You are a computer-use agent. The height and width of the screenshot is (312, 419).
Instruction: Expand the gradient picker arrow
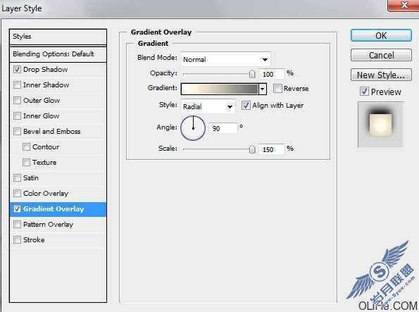pyautogui.click(x=263, y=89)
